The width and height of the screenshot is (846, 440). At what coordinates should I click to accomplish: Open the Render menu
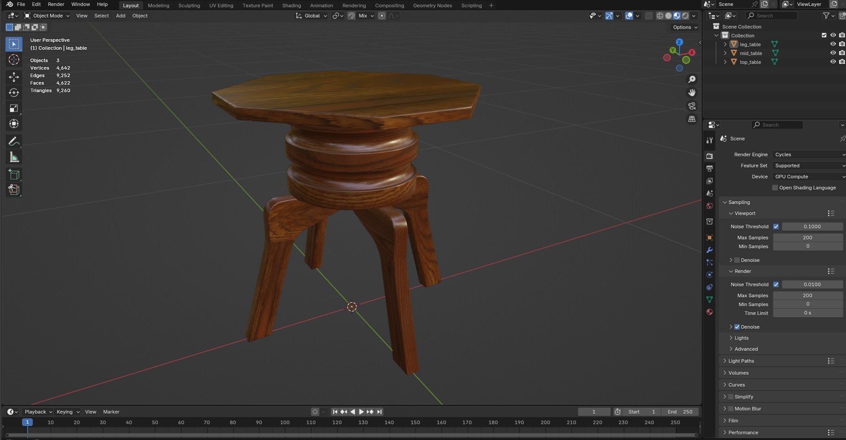coord(56,4)
